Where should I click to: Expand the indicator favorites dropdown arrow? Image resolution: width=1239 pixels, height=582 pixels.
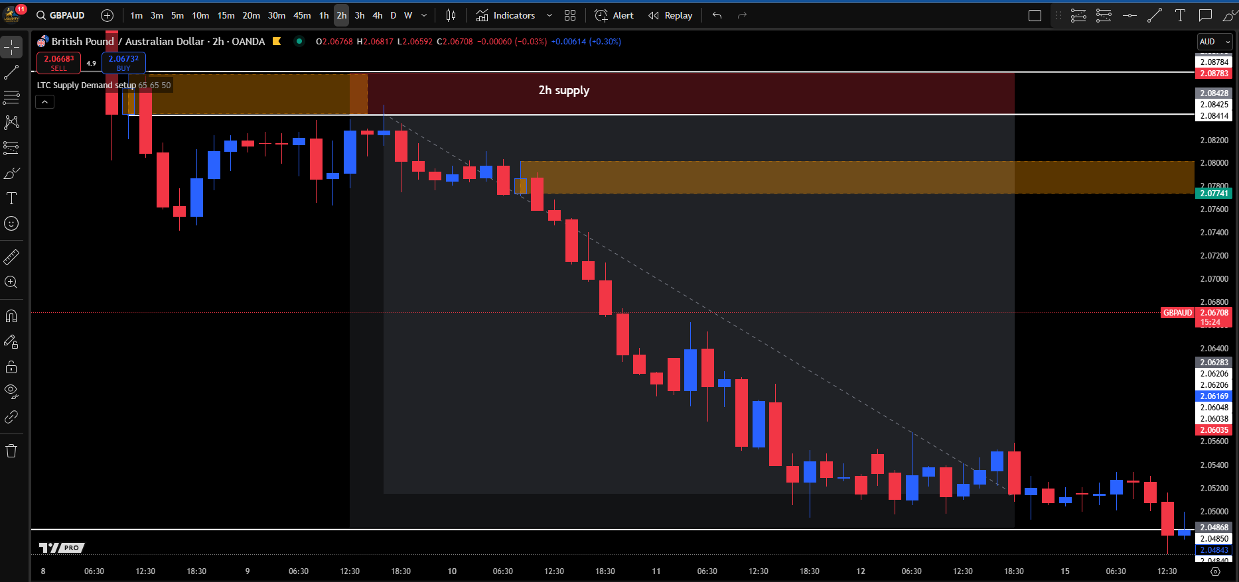pos(549,15)
